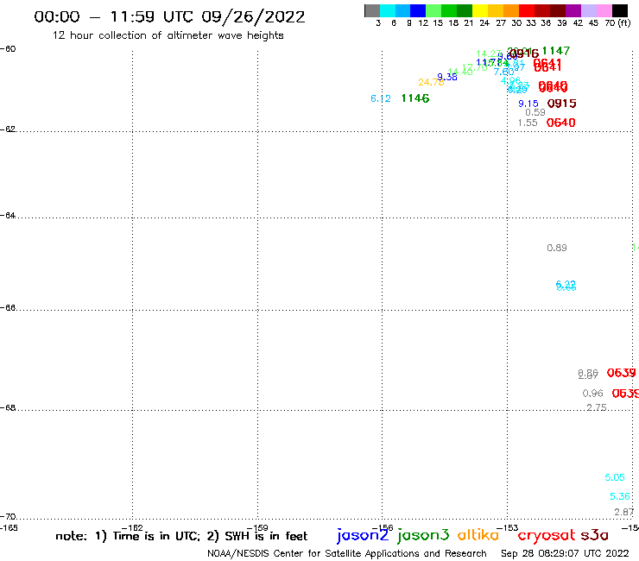Viewport: 639px width, 561px height.
Task: Click the dark red time label '0915'
Action: [561, 104]
